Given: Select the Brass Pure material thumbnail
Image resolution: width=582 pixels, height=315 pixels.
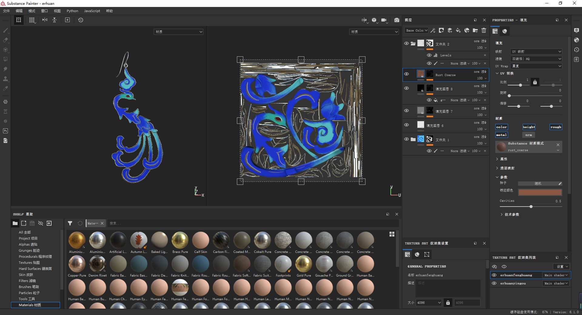Looking at the screenshot, I should [x=180, y=240].
